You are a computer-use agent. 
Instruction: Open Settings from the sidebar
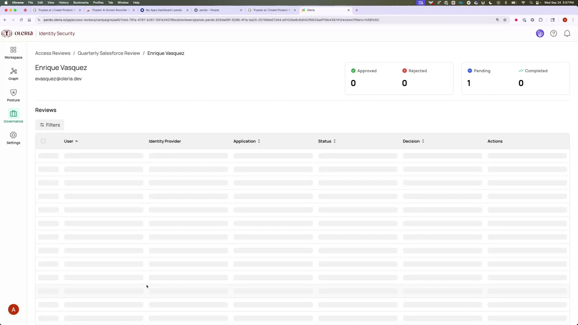coord(13,138)
